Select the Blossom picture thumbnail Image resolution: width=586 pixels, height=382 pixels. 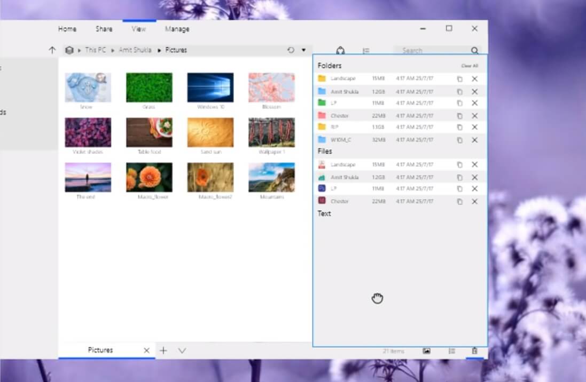[x=272, y=87]
